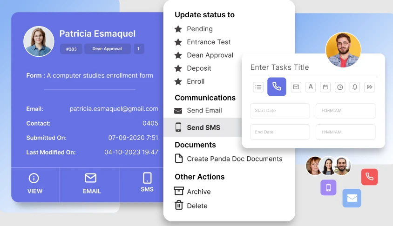This screenshot has width=393, height=226.
Task: Click the EMAIL button on Patricia's card
Action: [91, 185]
